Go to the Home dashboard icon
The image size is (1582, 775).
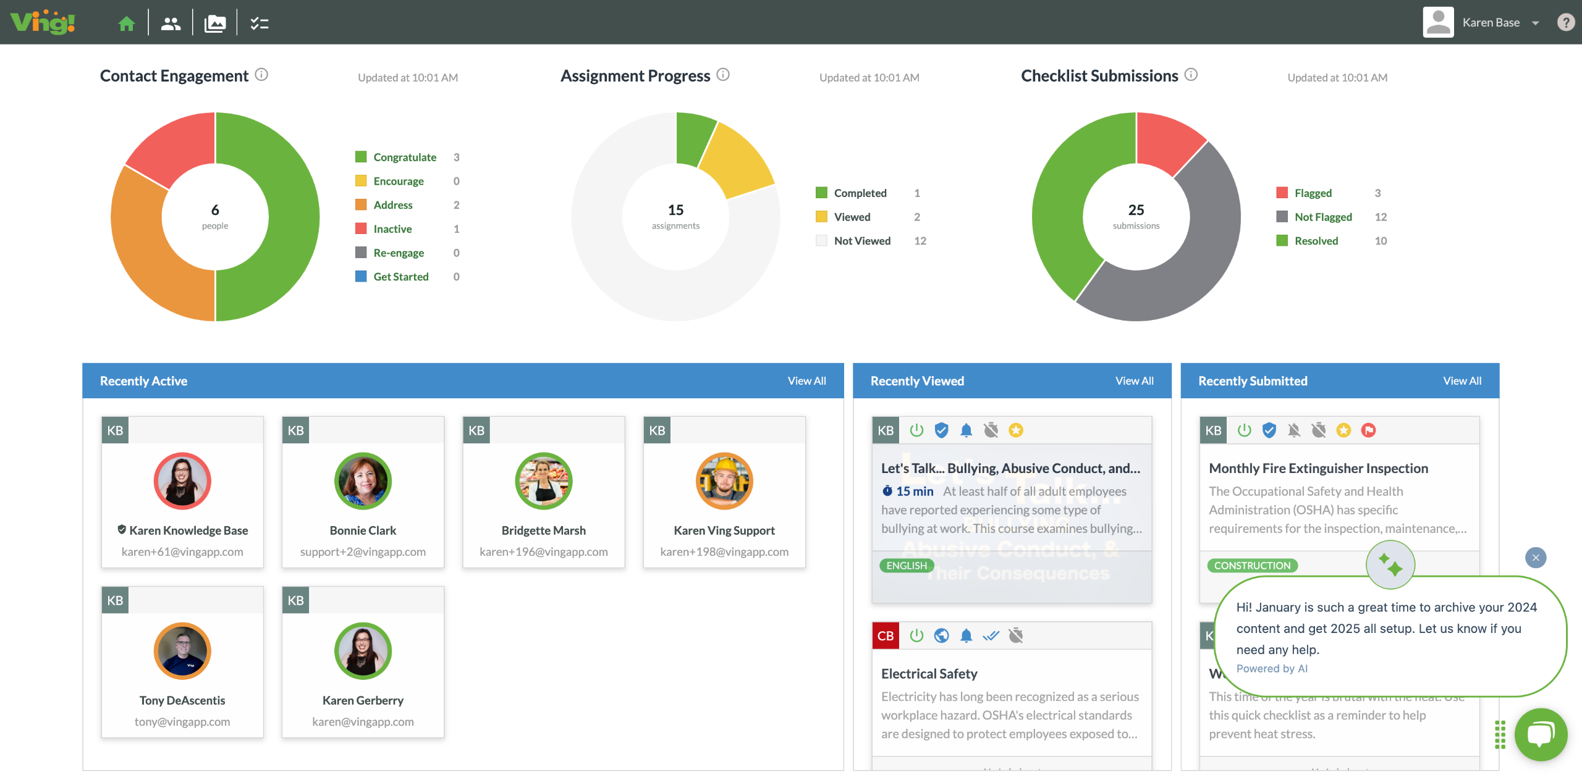point(127,23)
